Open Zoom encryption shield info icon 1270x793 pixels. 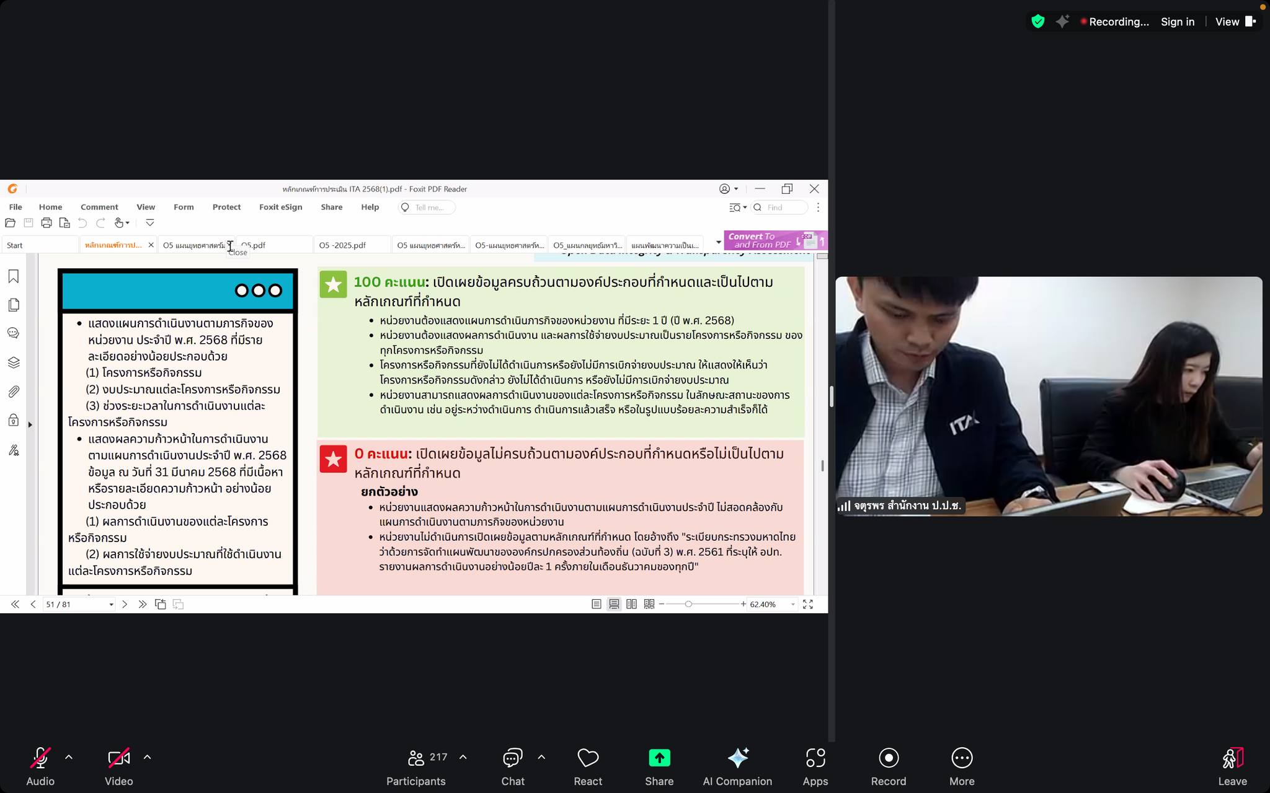click(x=1038, y=22)
